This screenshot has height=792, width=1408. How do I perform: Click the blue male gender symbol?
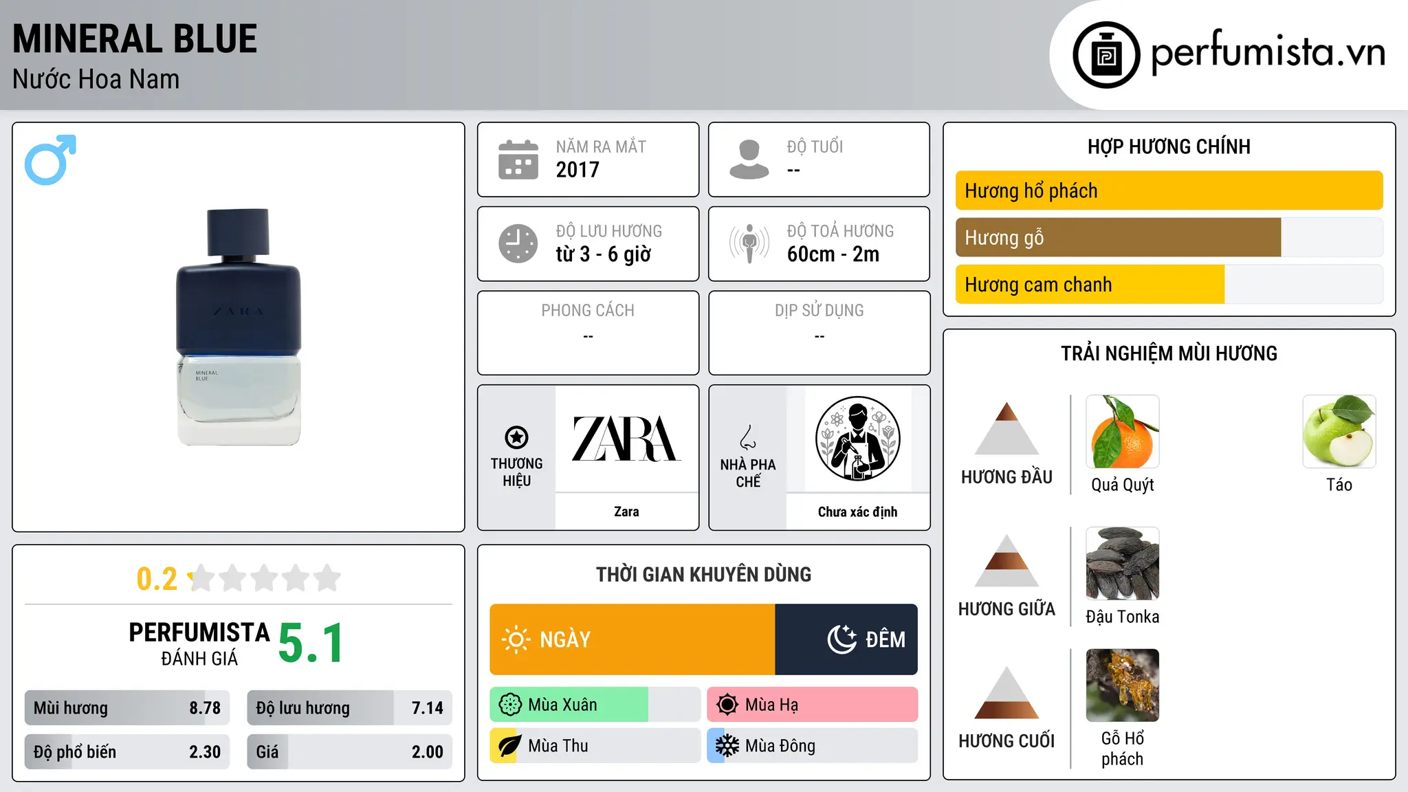[x=50, y=159]
